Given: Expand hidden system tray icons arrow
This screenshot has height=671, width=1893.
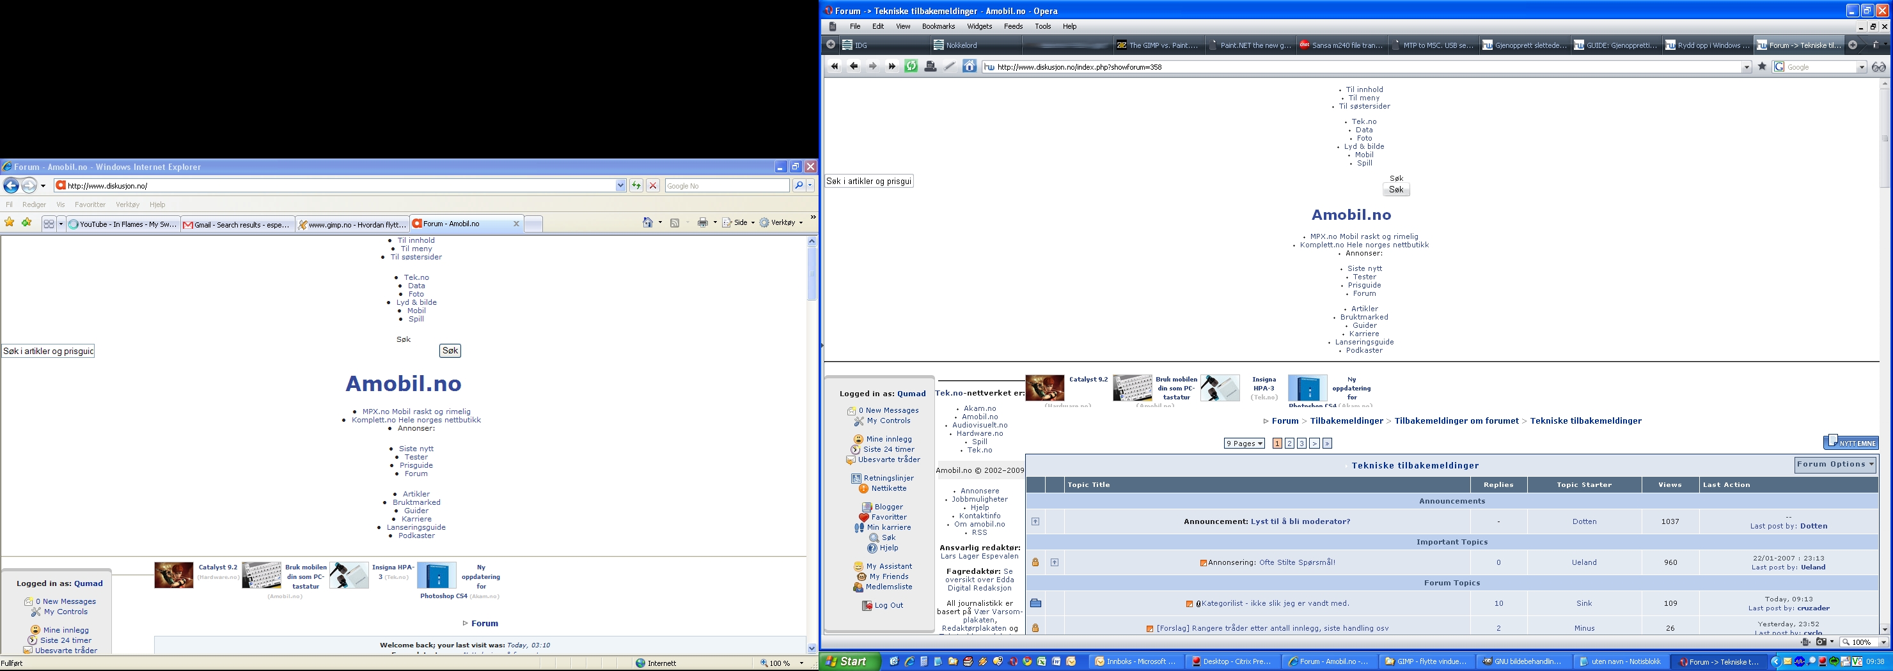Looking at the screenshot, I should [1776, 661].
